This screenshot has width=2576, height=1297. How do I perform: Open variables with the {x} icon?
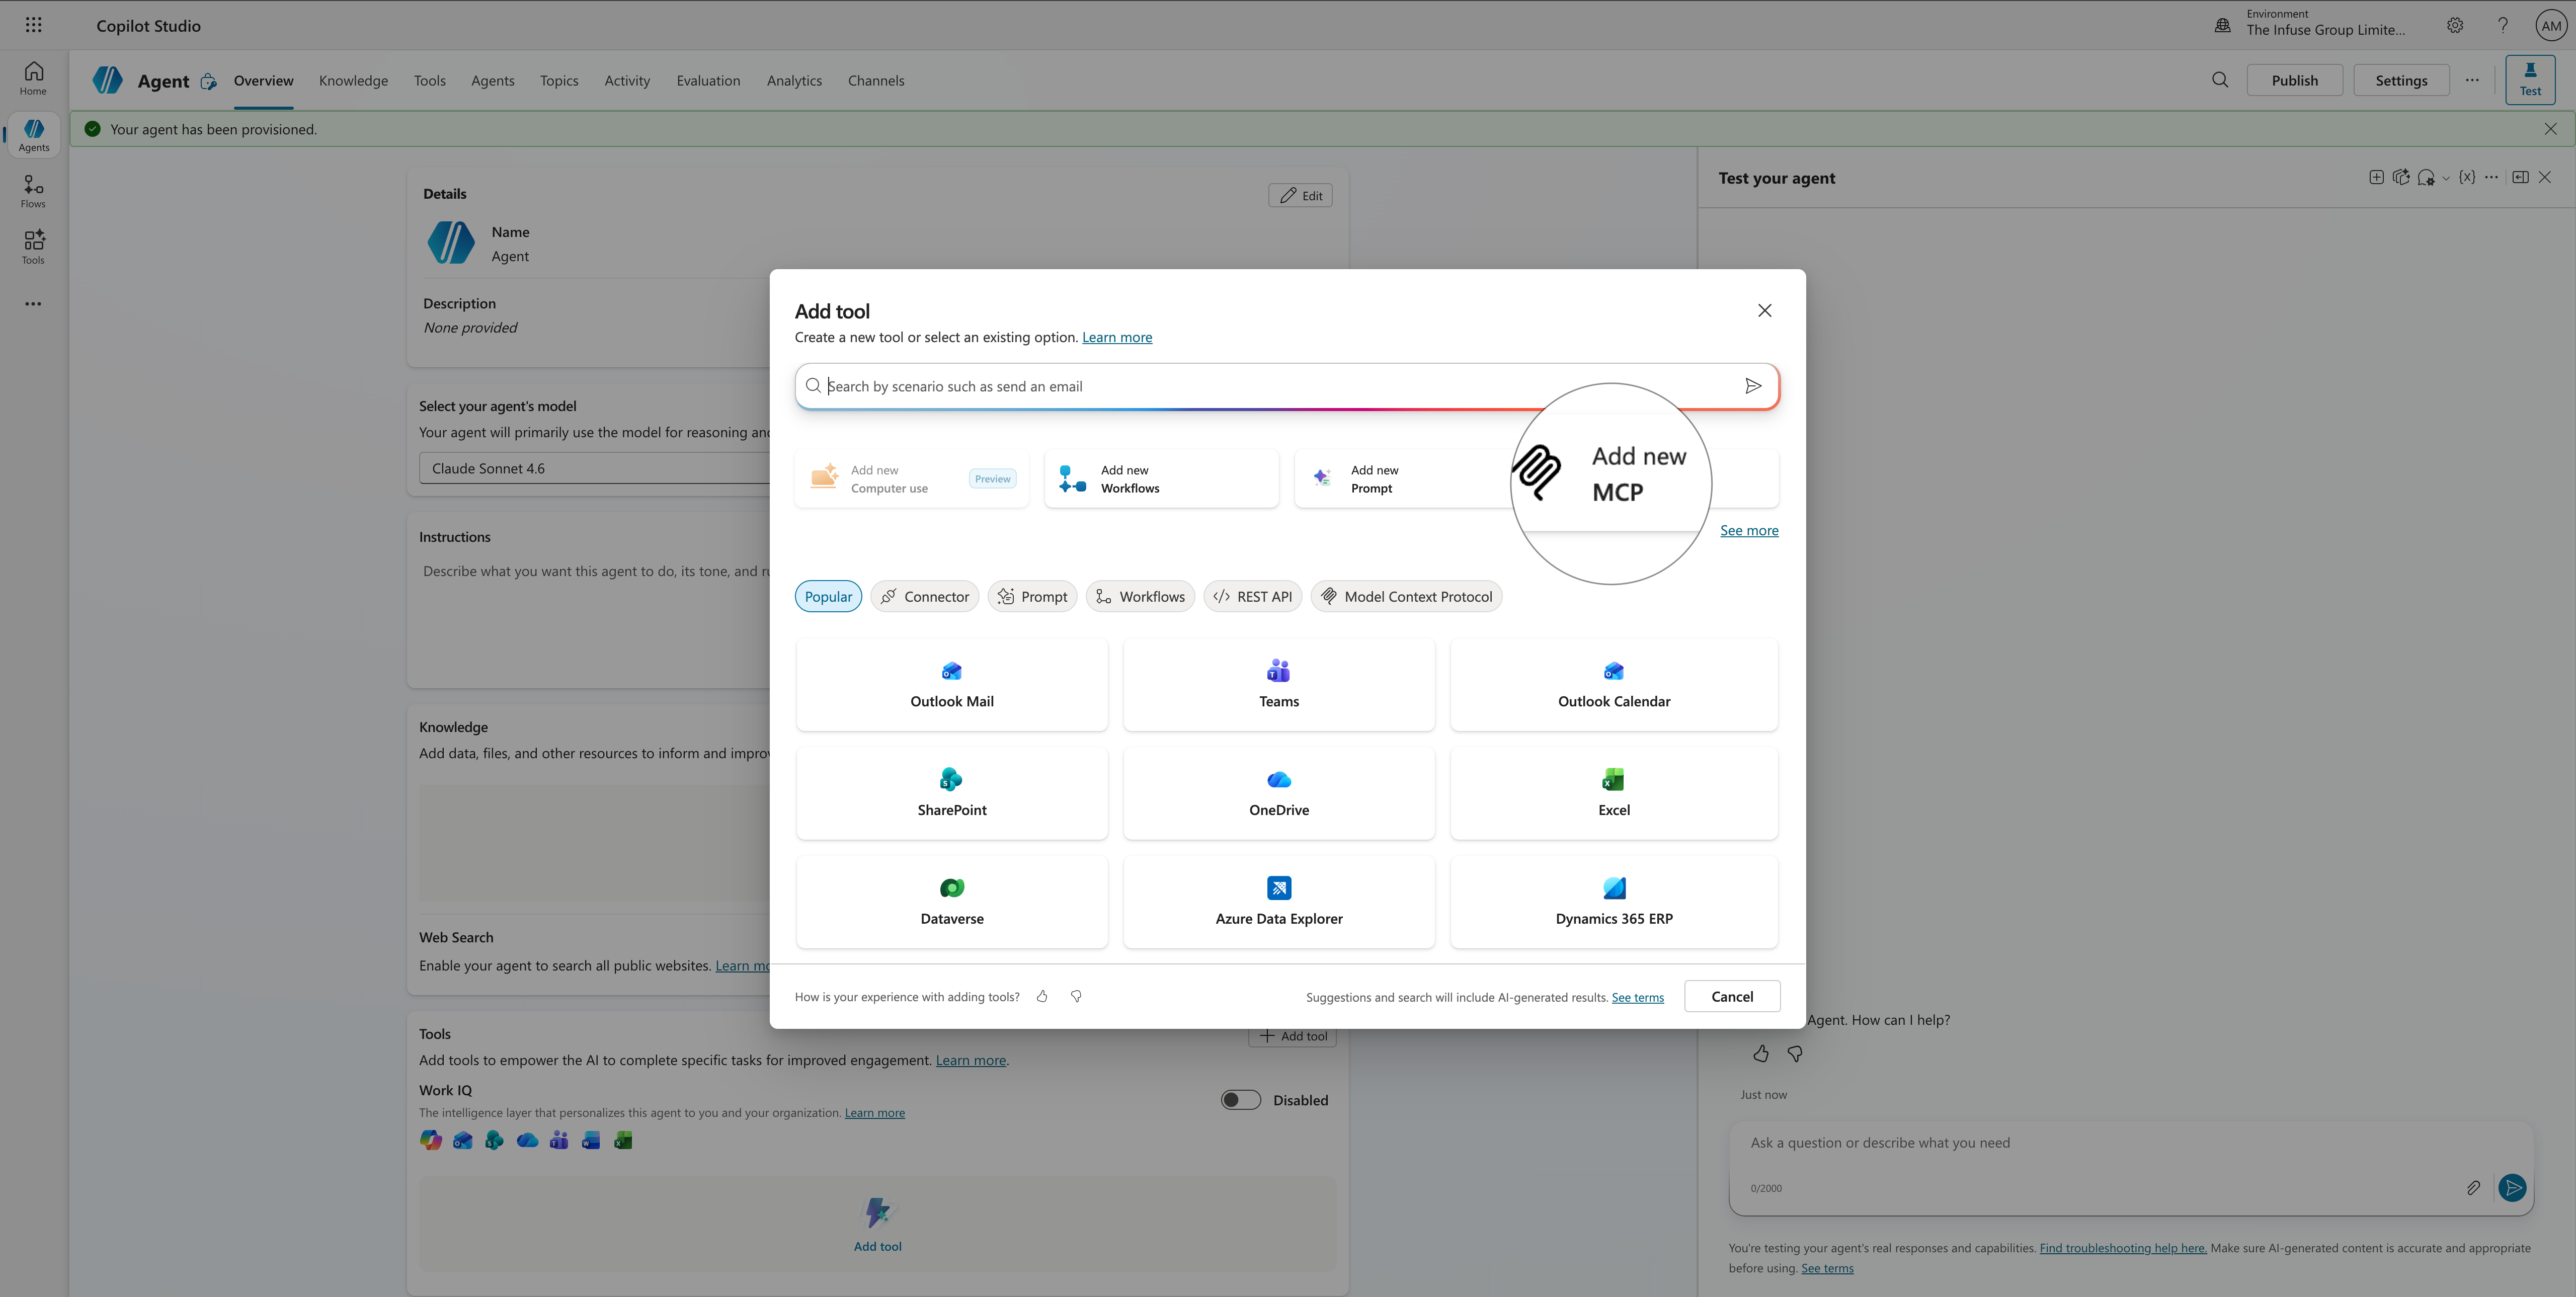click(x=2467, y=178)
